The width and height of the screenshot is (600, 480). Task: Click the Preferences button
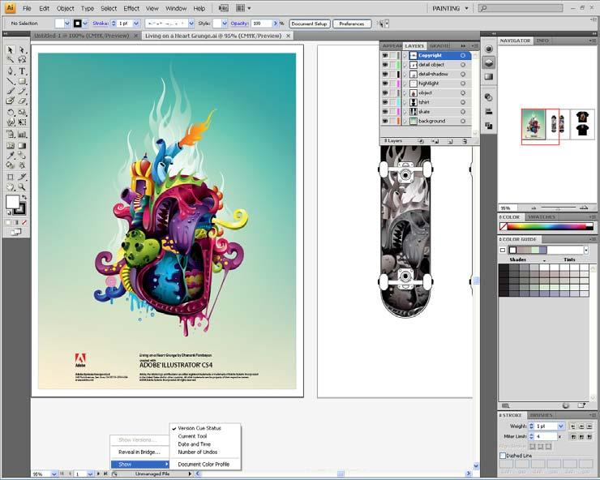click(x=352, y=24)
